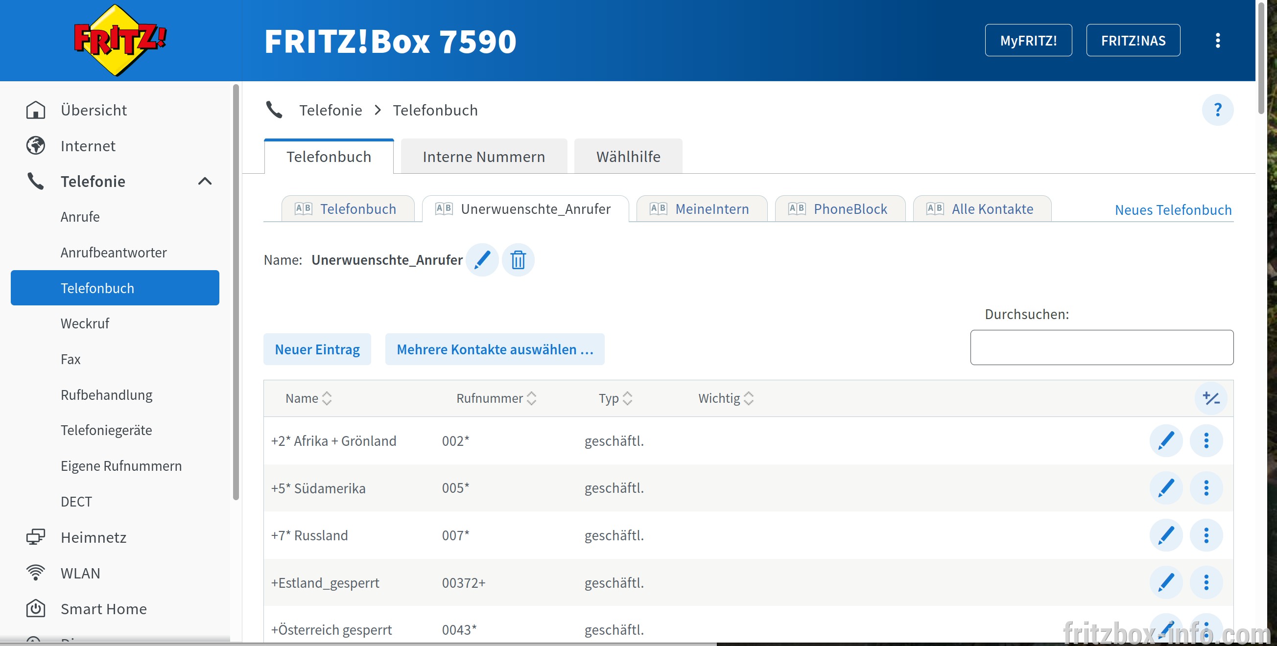1277x646 pixels.
Task: Sort table by Typ column
Action: coord(615,398)
